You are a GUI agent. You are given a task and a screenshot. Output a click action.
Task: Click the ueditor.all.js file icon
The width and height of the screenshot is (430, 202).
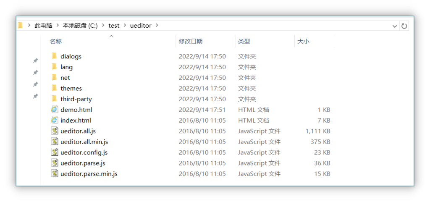pos(55,131)
